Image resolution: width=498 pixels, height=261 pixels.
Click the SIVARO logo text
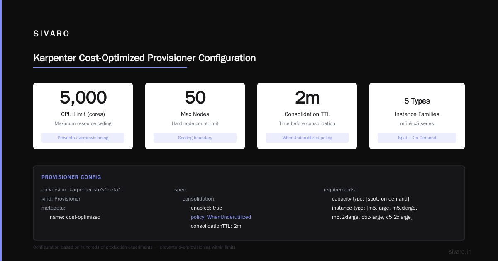[x=51, y=34]
